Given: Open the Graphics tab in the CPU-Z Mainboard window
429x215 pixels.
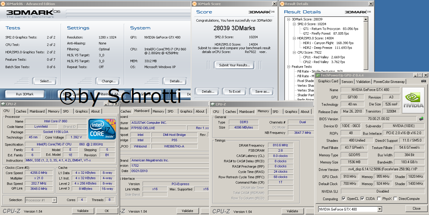Looking at the screenshot, I should click(x=186, y=111).
